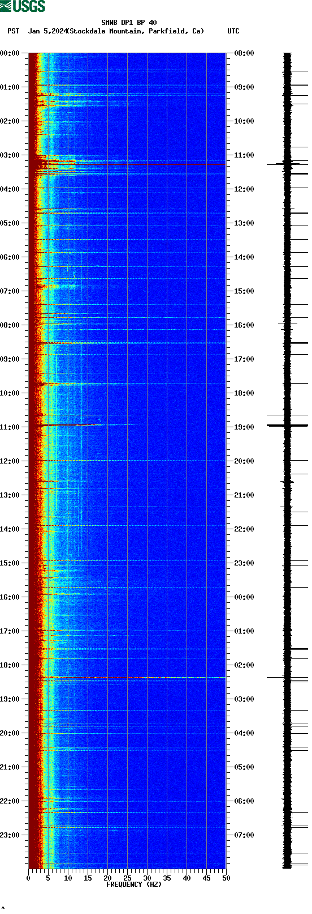Click the 06:00 label on PST axis

point(10,257)
